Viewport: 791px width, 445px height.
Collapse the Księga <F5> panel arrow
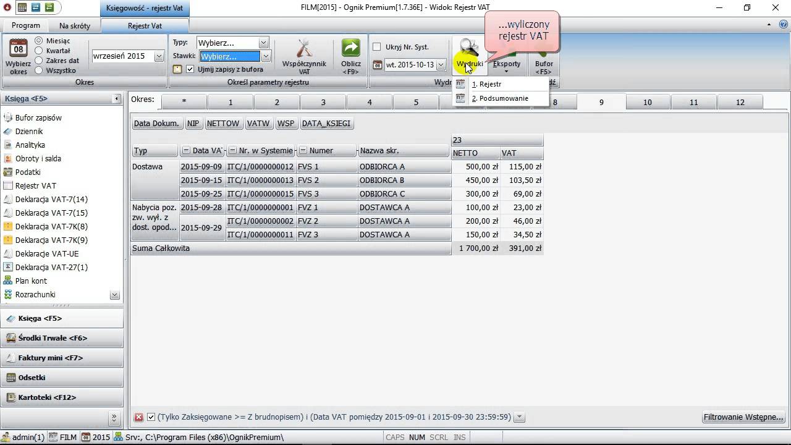coord(117,99)
